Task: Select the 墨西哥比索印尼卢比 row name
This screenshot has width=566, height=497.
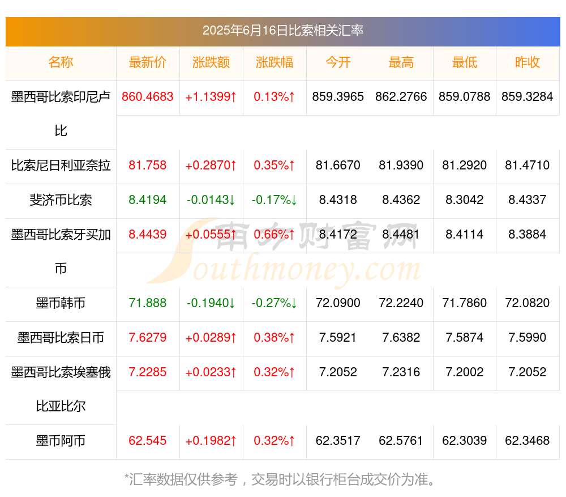Action: [61, 114]
